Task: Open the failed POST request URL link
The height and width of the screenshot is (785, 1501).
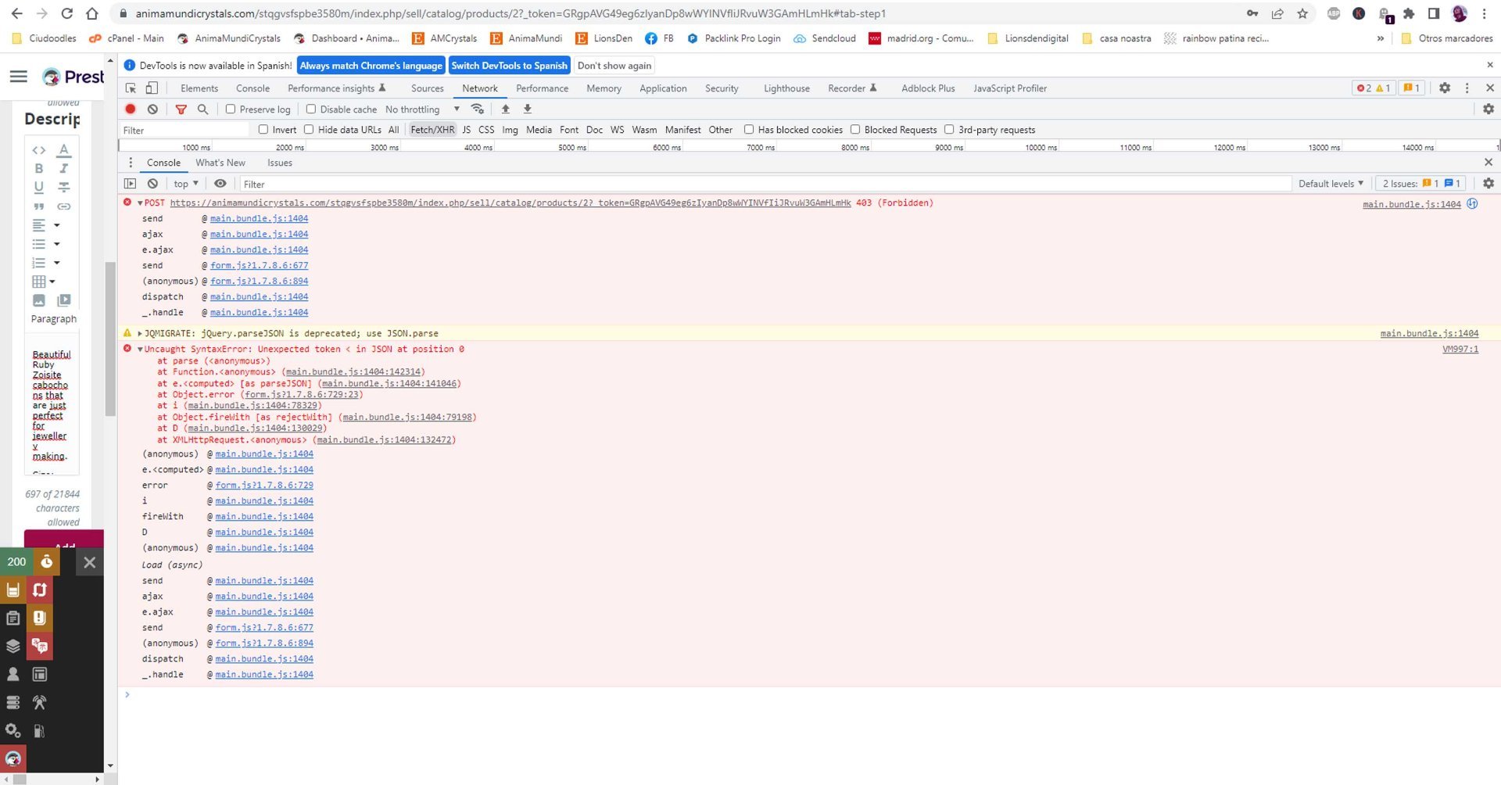Action: click(x=510, y=203)
